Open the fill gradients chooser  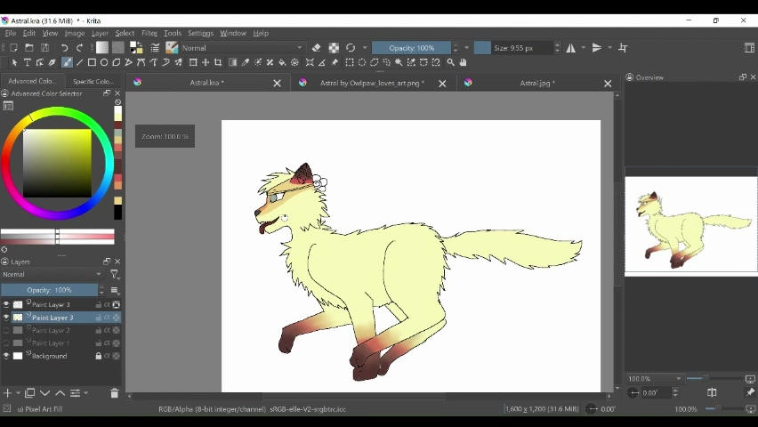pyautogui.click(x=102, y=47)
